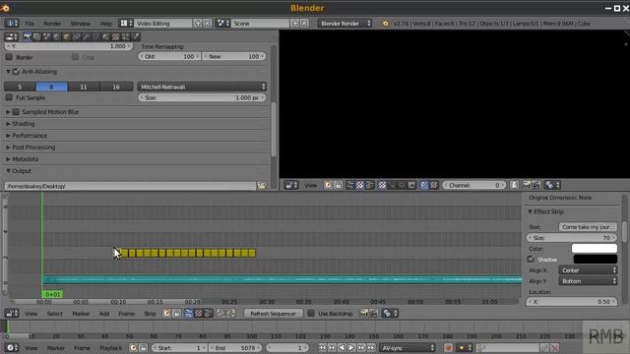
Task: Toggle the Shadow checkbox for text strip
Action: tap(531, 259)
